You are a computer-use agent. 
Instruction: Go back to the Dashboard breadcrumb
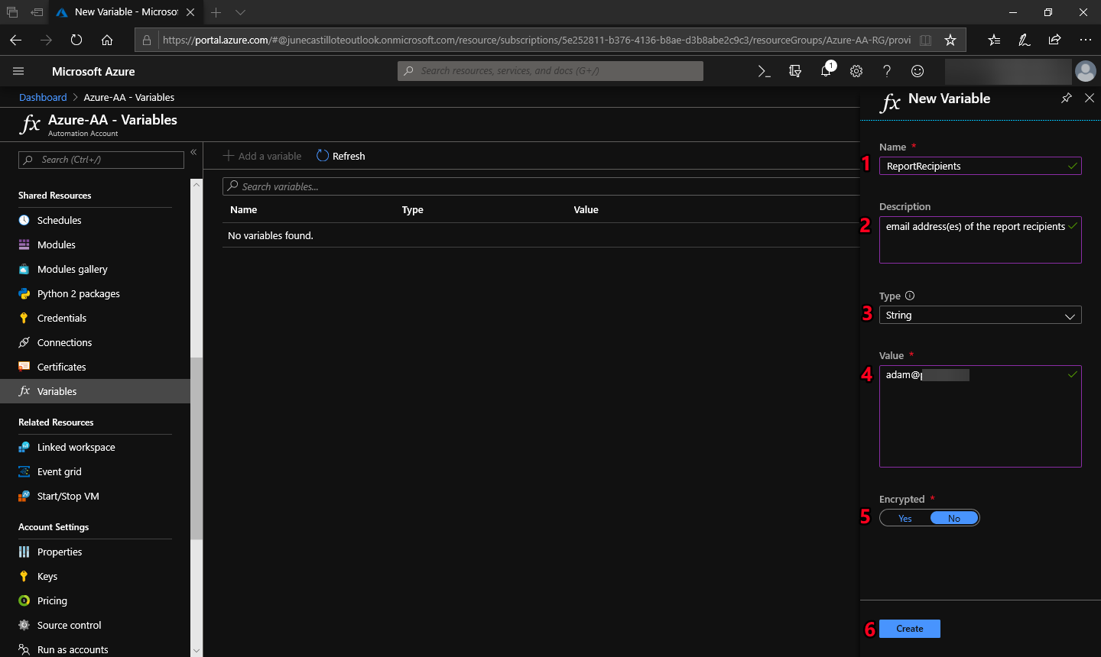click(43, 97)
